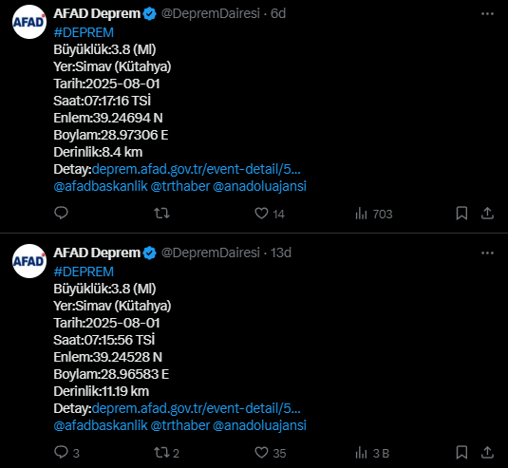Open more options for the second tweet

[x=487, y=253]
